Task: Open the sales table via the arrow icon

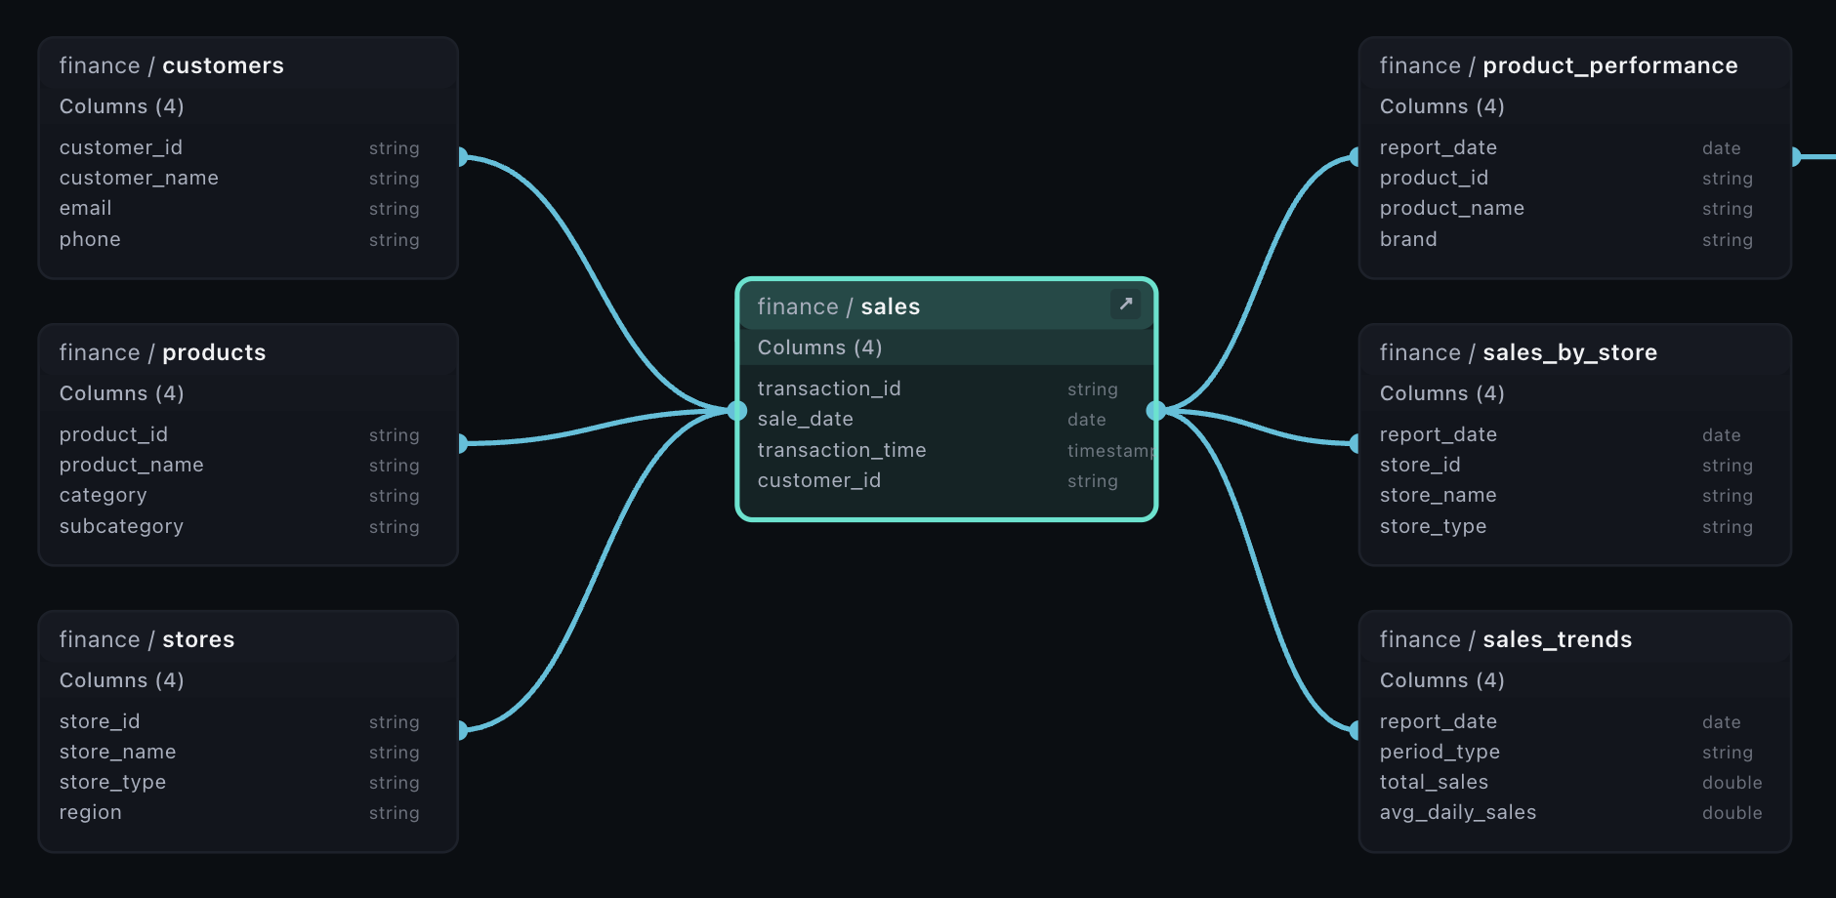Action: coord(1125,305)
